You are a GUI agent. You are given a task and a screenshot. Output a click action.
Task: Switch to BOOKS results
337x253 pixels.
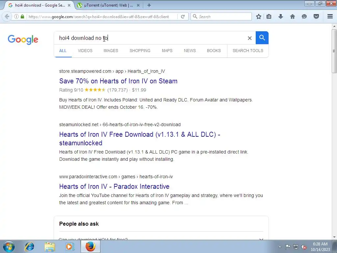pos(214,51)
